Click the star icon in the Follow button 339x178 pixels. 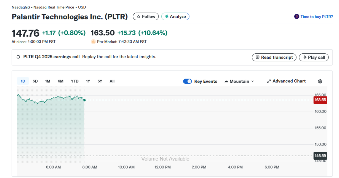click(x=138, y=16)
